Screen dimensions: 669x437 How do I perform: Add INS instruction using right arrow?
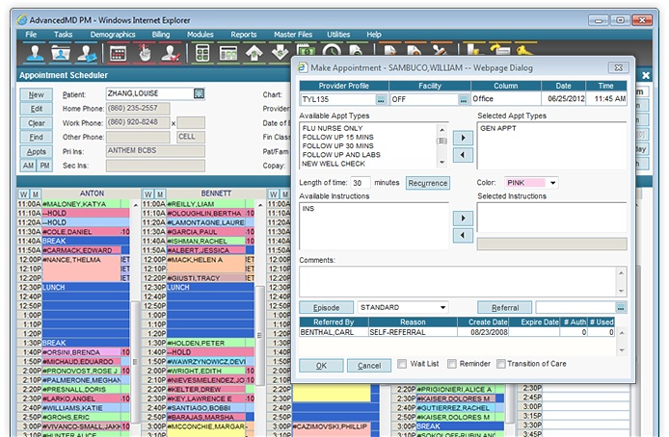[463, 218]
